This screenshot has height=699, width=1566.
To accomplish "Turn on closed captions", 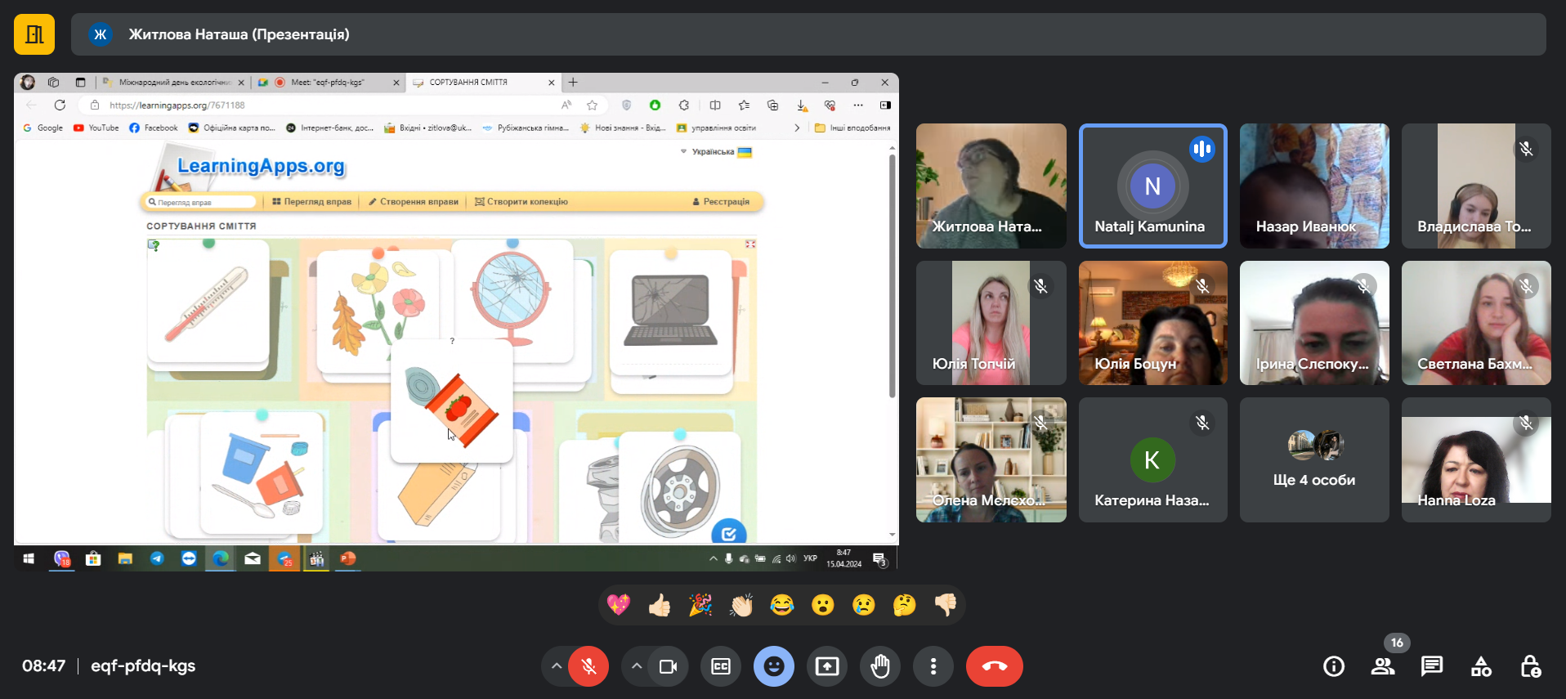I will coord(720,666).
